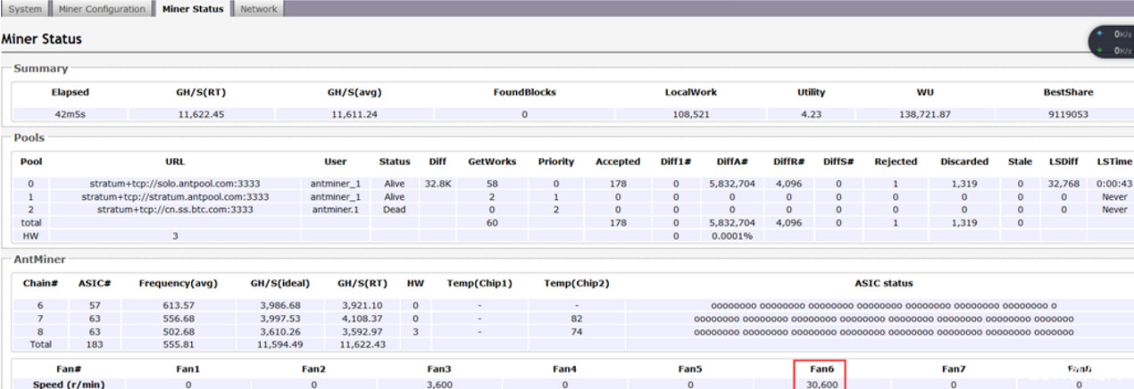Click the network speed overlay widget
The width and height of the screenshot is (1134, 389).
point(1111,42)
